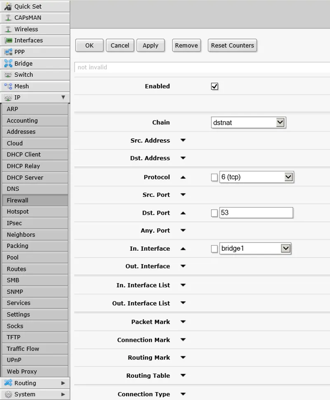This screenshot has height=400, width=330.
Task: Select the Wireless menu icon
Action: tap(26, 29)
